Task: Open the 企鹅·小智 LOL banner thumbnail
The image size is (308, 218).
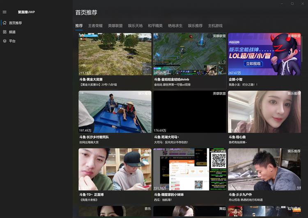Action: 264,54
